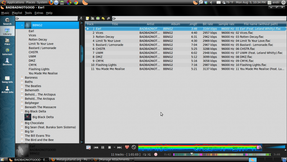Select 'Flashing Lights' row in the playlist

[186, 65]
